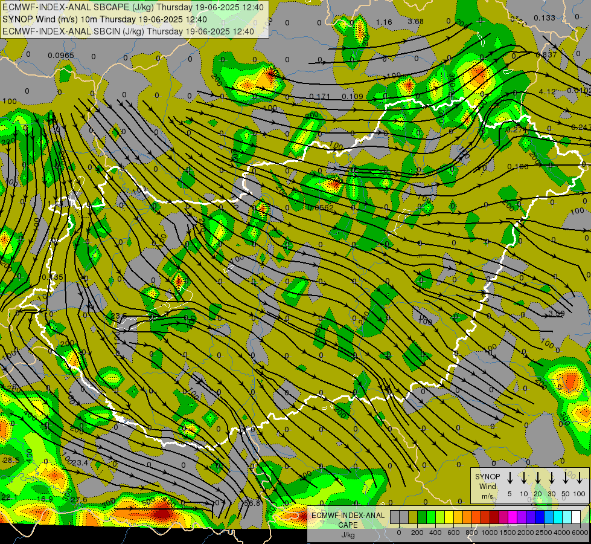Click the 'SYNOP Wind m/s' legend label
591x544 pixels.
click(x=487, y=486)
